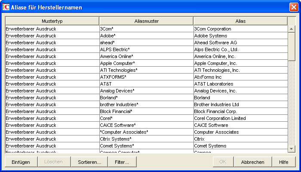Click the Borland* pattern cell

146,98
